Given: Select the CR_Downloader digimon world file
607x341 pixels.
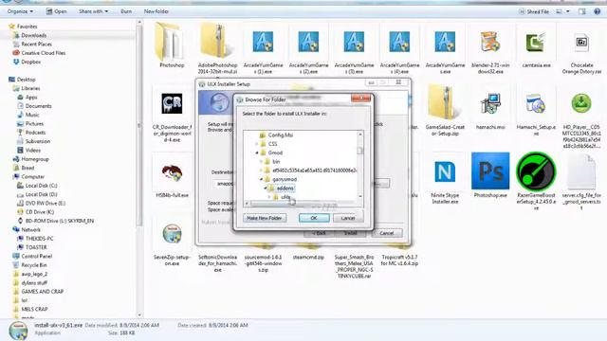Looking at the screenshot, I should pyautogui.click(x=172, y=103).
